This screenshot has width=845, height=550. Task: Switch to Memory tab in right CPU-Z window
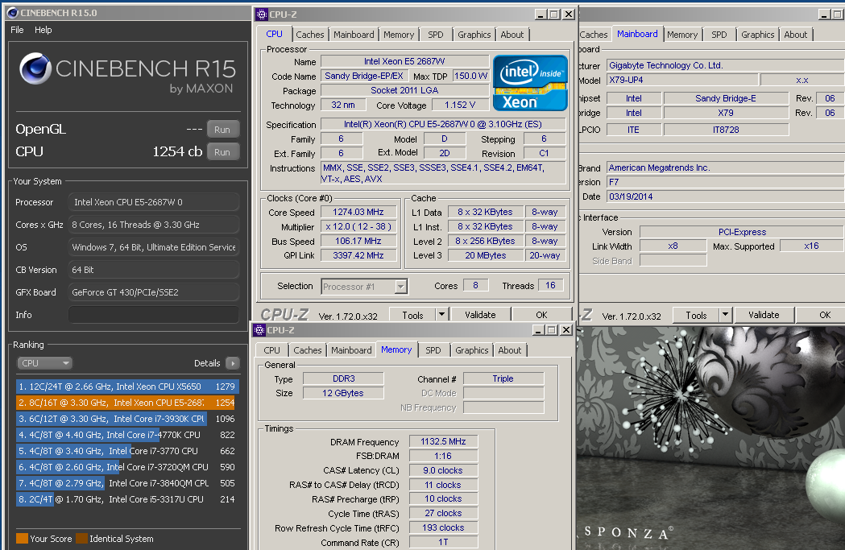click(x=682, y=35)
